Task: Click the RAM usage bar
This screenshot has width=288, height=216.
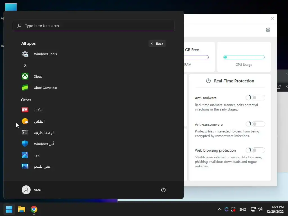Action: (196, 57)
